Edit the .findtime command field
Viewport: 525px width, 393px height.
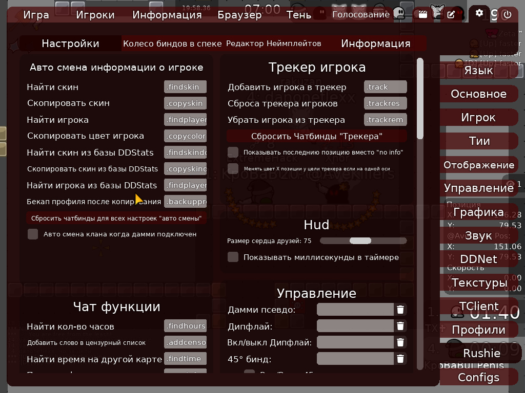tap(185, 359)
